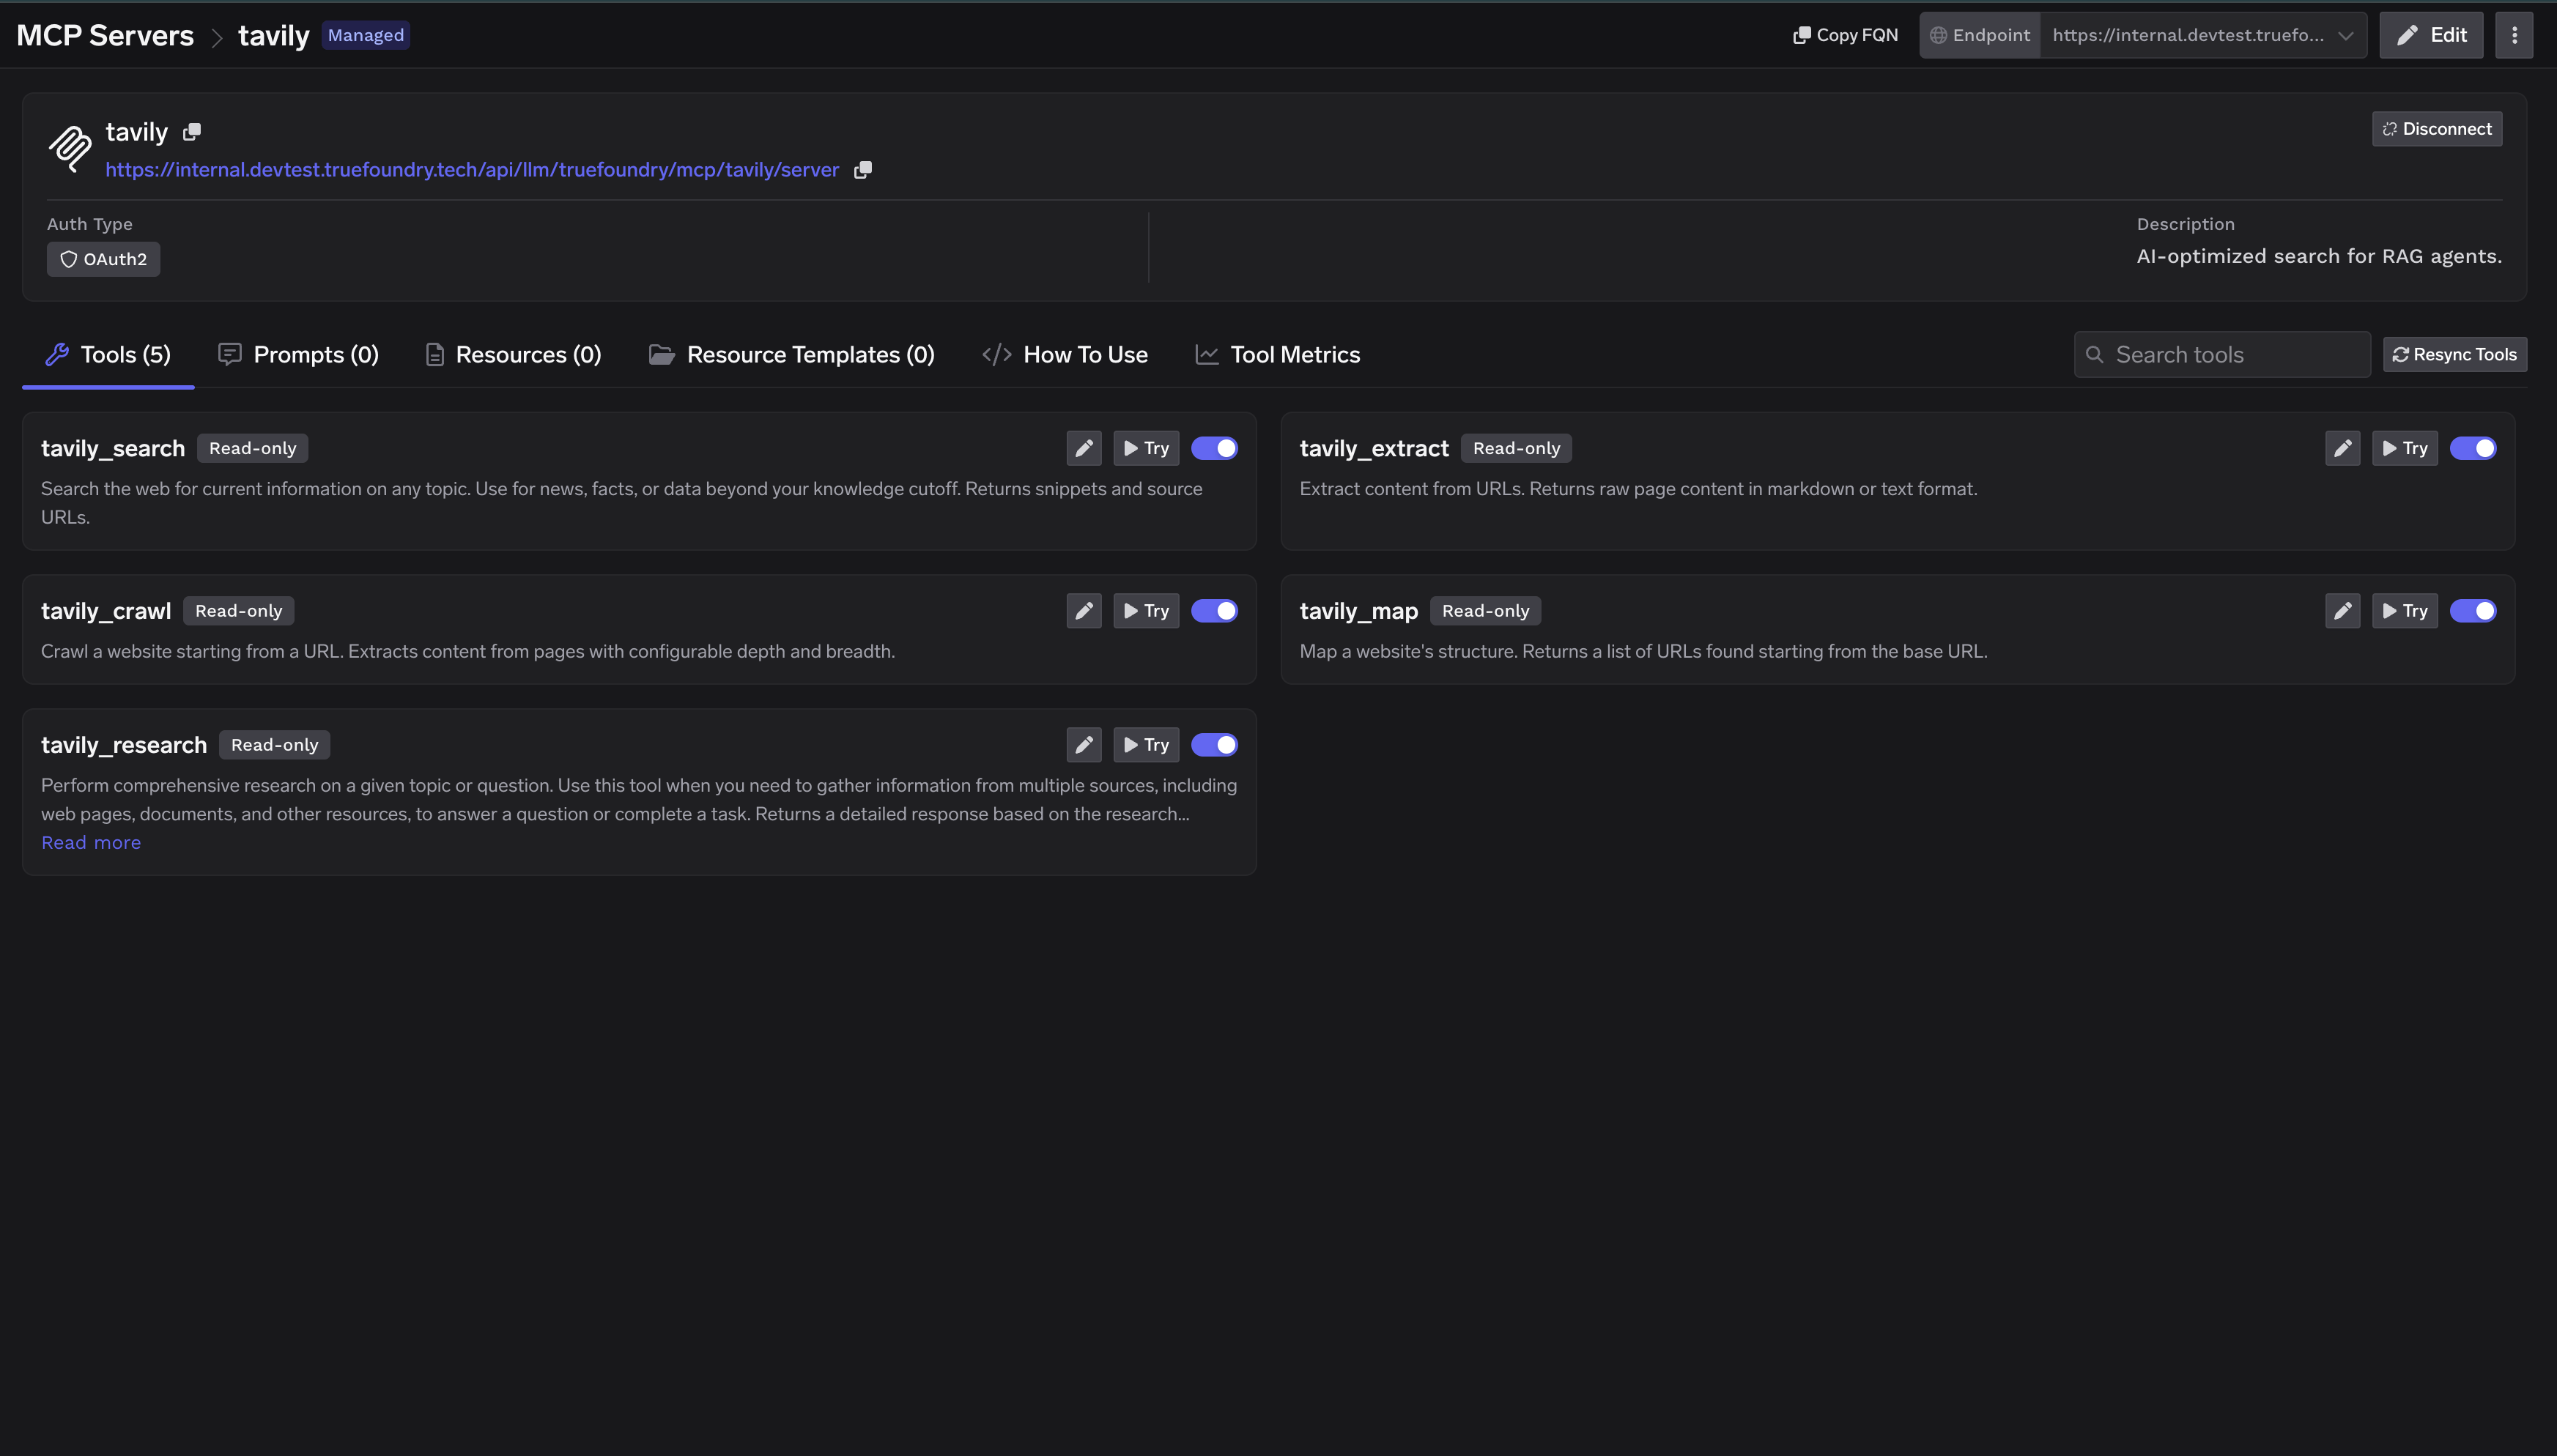Open the How To Use tab
Viewport: 2557px width, 1456px height.
1065,355
